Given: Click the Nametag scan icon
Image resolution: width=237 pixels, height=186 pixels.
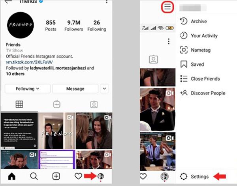Looking at the screenshot, I should coord(184,50).
